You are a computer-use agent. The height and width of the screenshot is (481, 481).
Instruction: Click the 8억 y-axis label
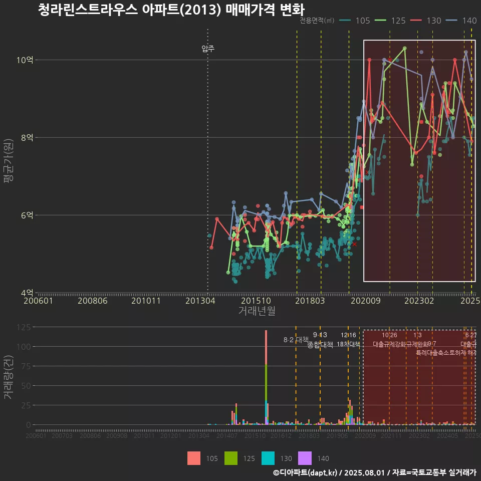point(27,137)
